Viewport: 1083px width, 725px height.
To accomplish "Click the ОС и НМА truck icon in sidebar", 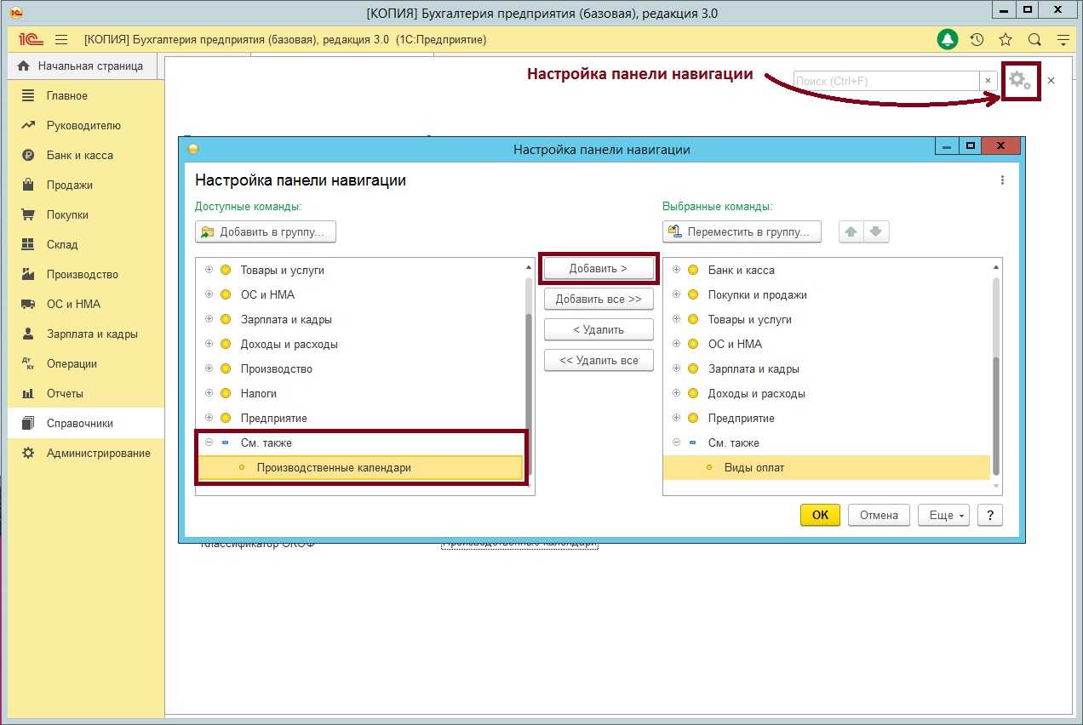I will [28, 304].
